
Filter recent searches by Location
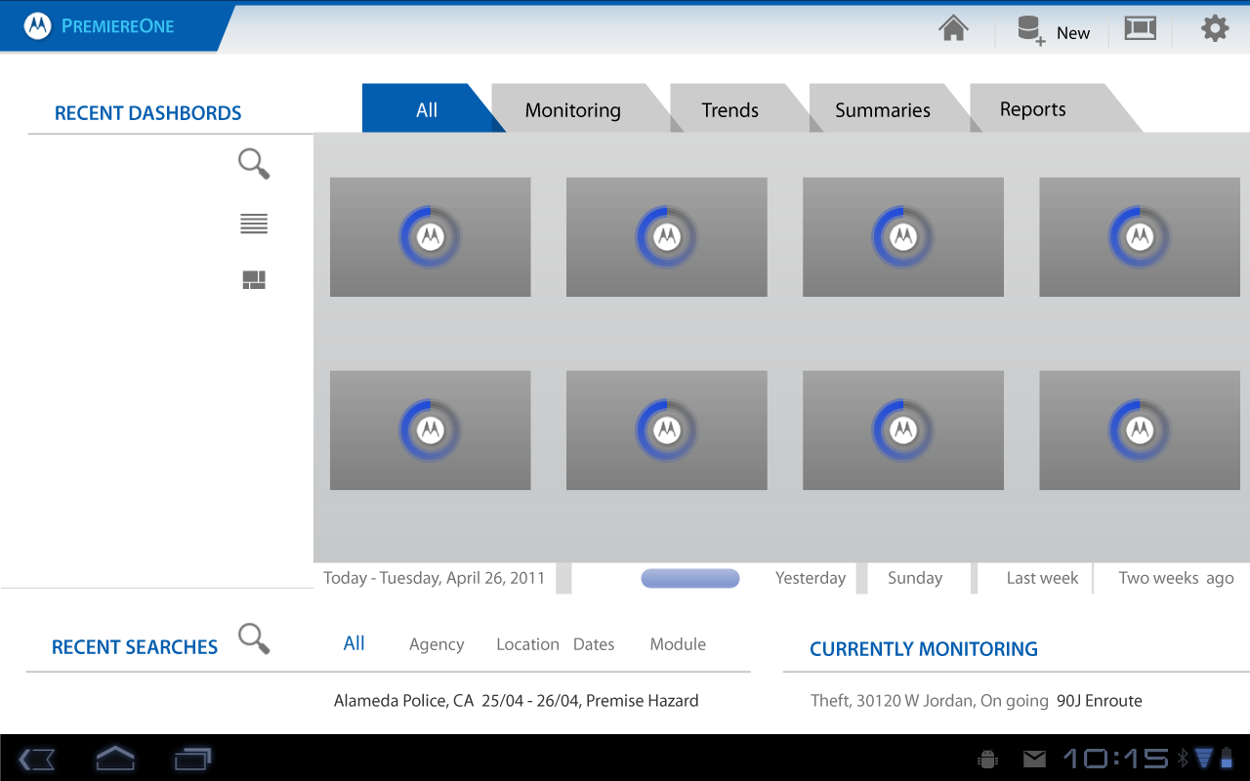pyautogui.click(x=527, y=644)
